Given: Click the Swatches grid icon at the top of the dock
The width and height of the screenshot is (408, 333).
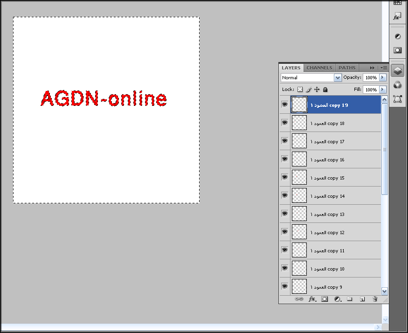Looking at the screenshot, I should tap(397, 3).
